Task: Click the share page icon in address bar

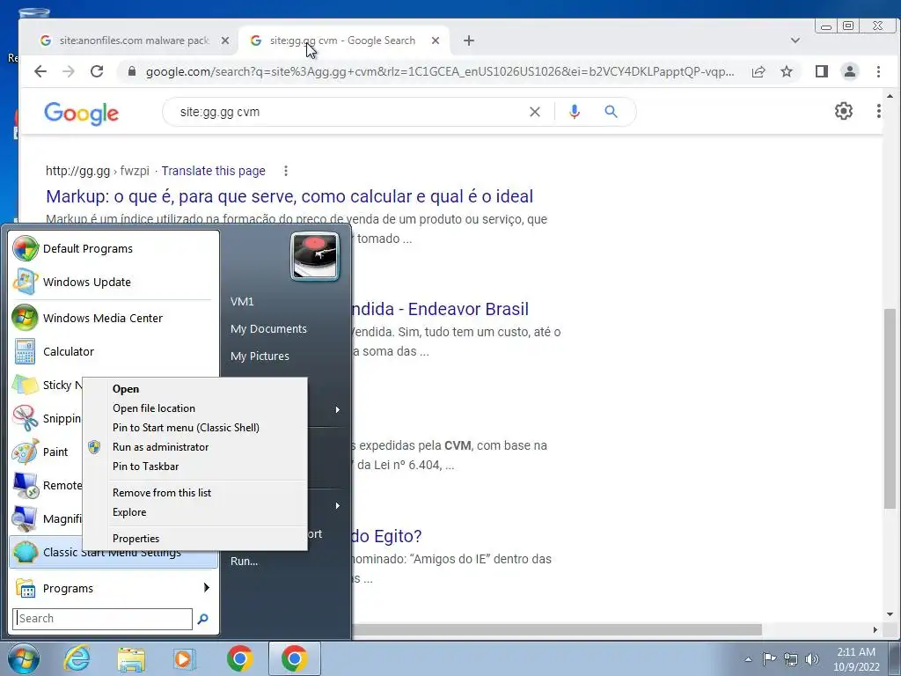Action: pyautogui.click(x=758, y=71)
